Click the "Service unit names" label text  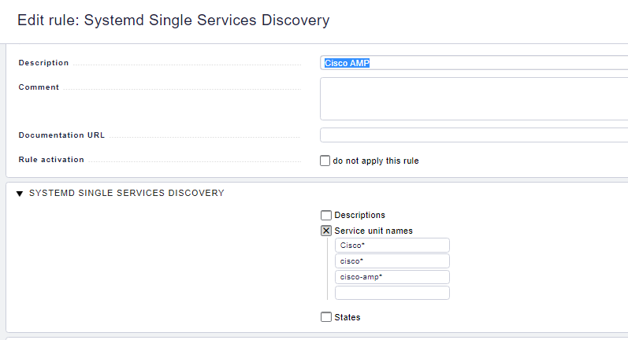373,231
